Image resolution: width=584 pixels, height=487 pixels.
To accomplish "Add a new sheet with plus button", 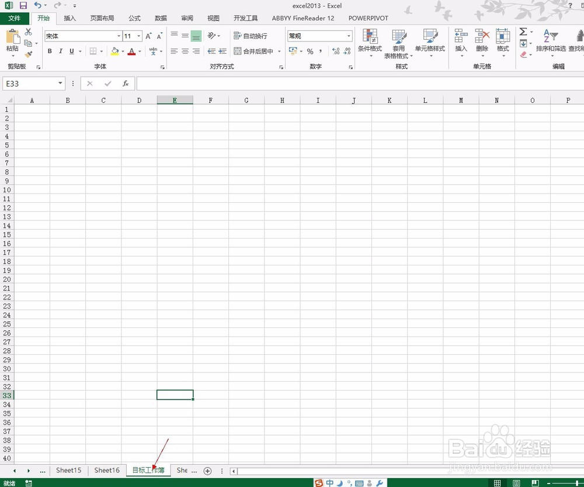I will click(x=207, y=471).
